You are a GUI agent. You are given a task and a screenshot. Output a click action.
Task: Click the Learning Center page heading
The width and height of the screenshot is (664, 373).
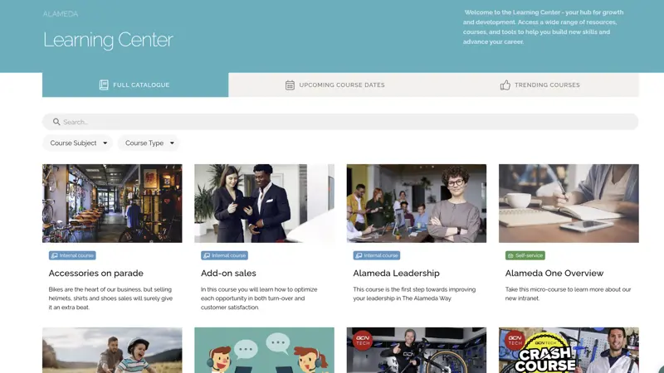coord(108,40)
